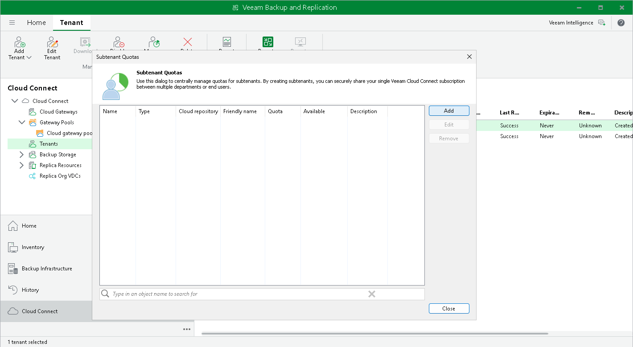The image size is (633, 347).
Task: Click the subtenant search input field
Action: pos(236,294)
